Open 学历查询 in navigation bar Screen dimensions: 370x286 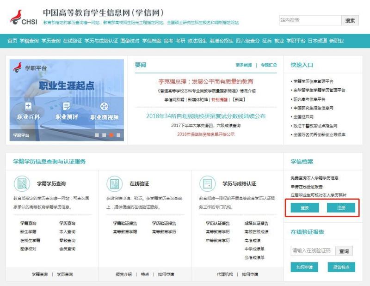pyautogui.click(x=51, y=41)
